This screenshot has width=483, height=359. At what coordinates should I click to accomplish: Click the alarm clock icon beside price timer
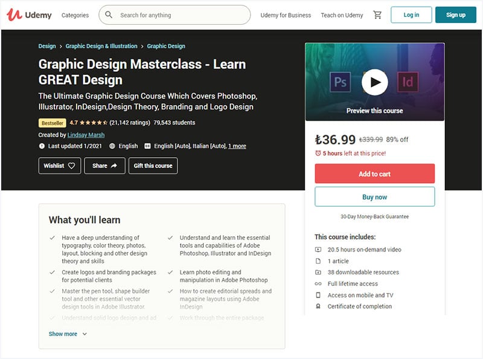318,153
